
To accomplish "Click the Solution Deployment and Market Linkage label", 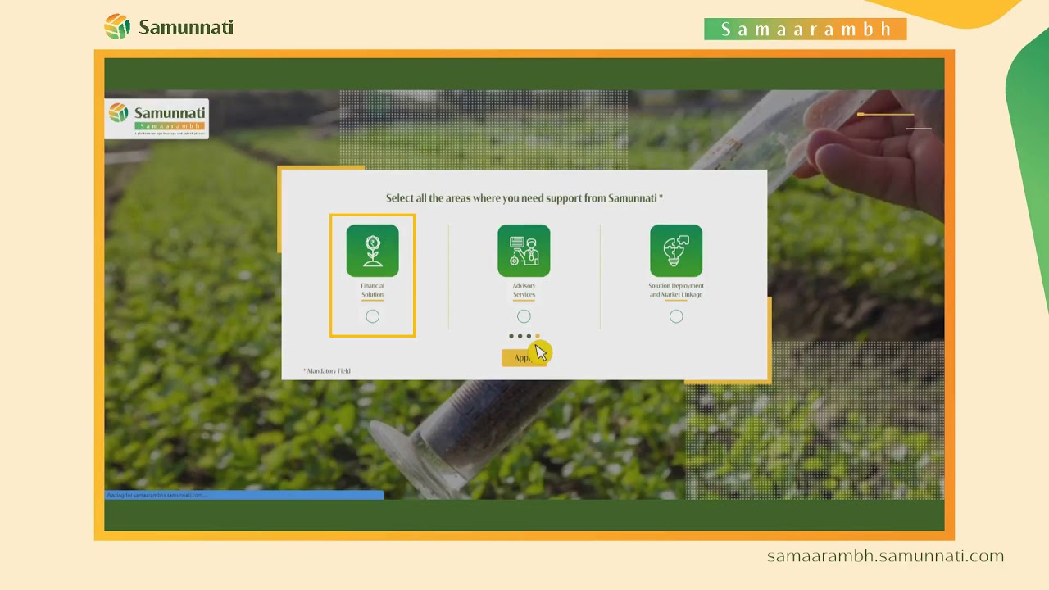I will (676, 290).
